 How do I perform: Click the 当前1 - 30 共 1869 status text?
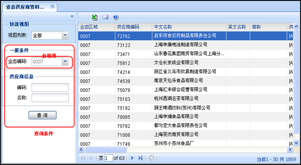(x=276, y=159)
